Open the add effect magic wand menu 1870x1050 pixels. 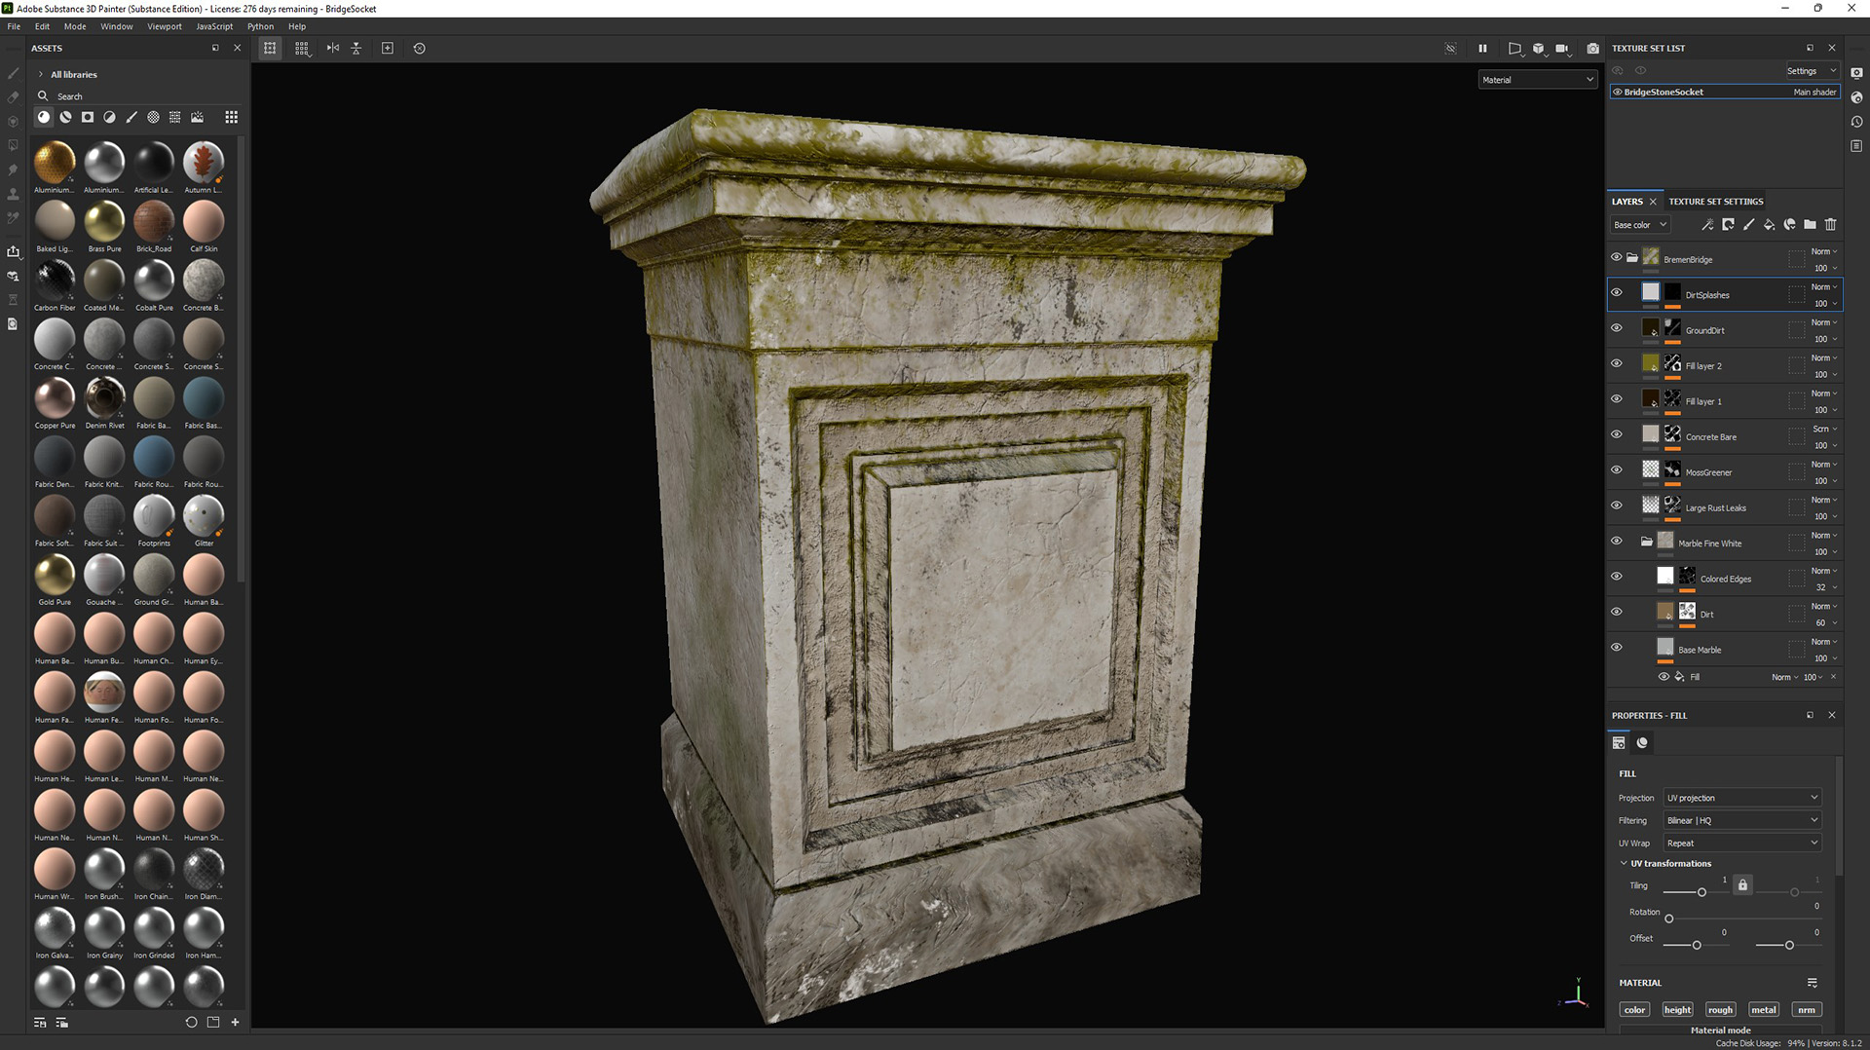(1707, 225)
